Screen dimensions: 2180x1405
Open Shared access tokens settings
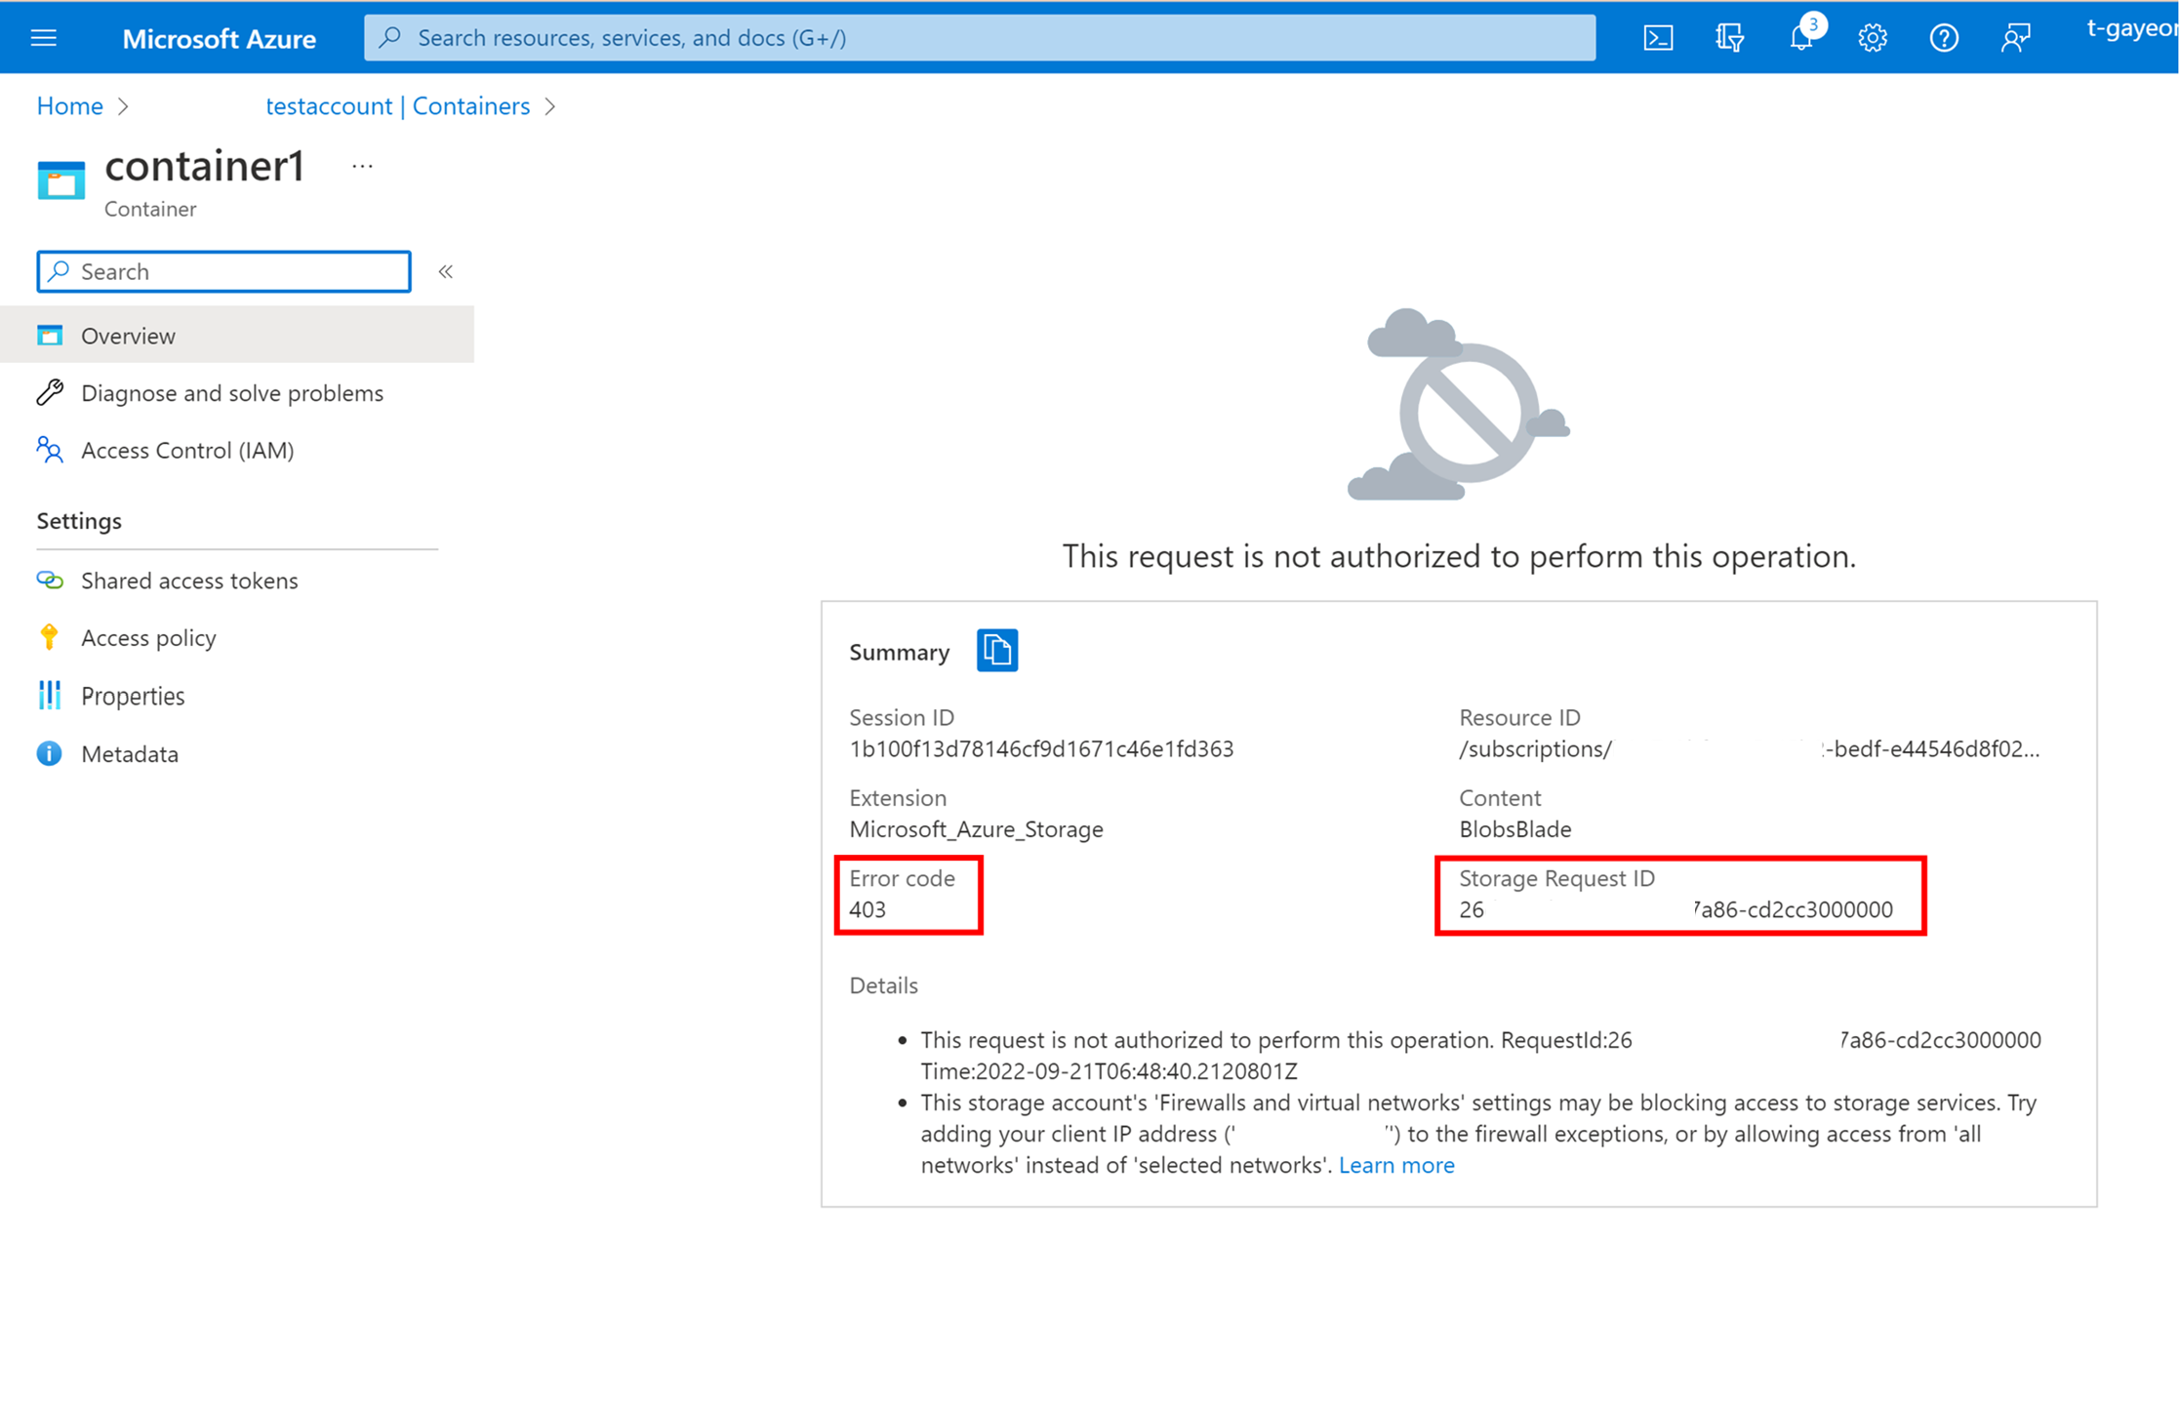tap(188, 581)
